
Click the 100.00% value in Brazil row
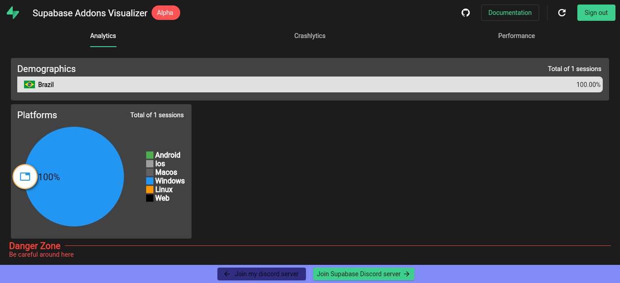pos(588,85)
